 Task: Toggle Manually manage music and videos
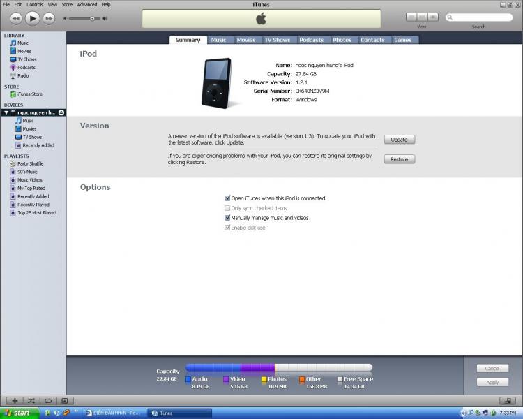click(227, 218)
